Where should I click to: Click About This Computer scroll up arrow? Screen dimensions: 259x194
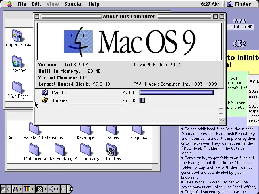coord(221,108)
